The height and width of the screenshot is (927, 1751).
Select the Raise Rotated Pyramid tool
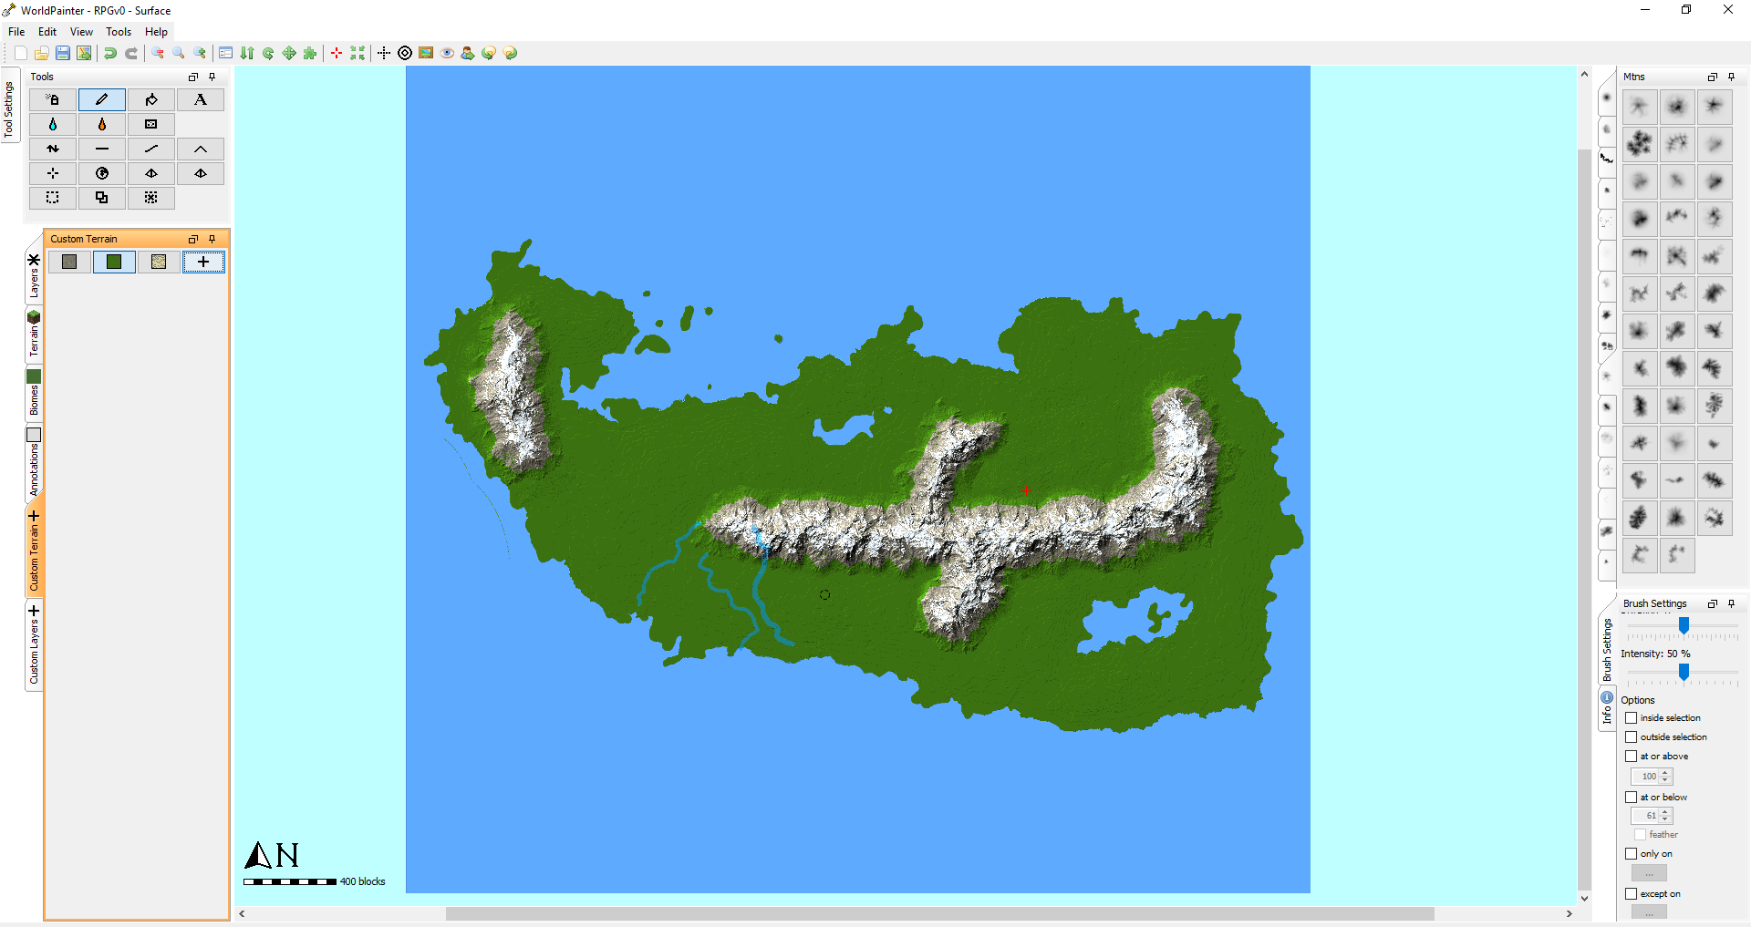(x=201, y=173)
